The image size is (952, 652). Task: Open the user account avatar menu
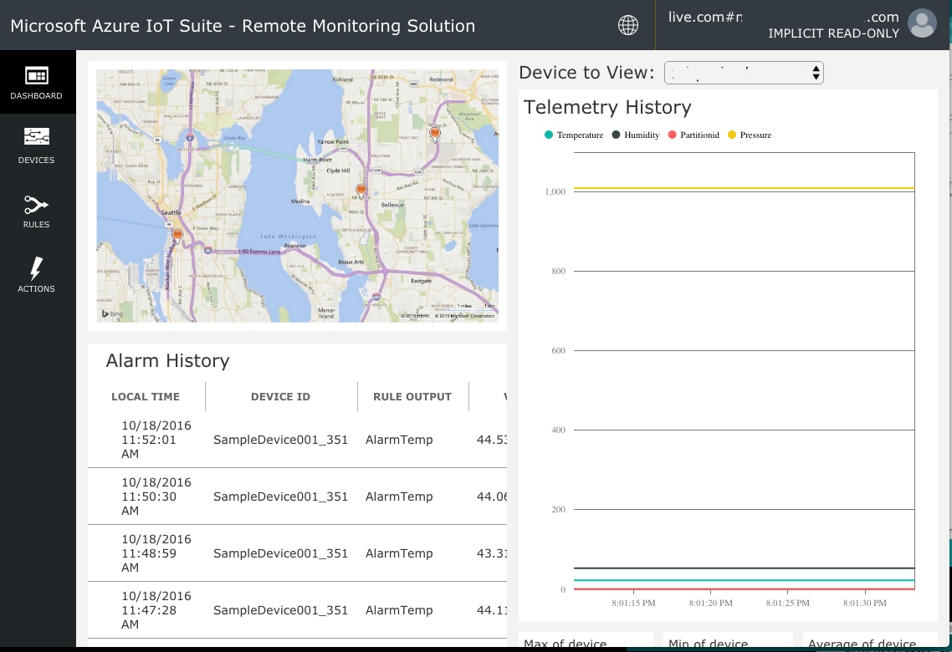pos(922,23)
